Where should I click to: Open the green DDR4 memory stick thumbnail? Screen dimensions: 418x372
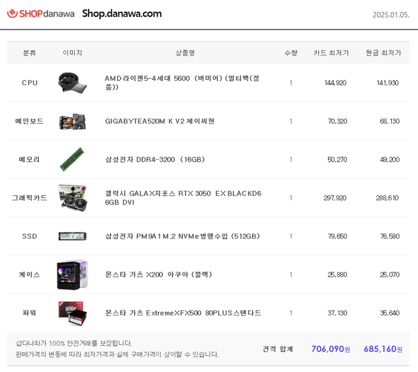point(72,159)
